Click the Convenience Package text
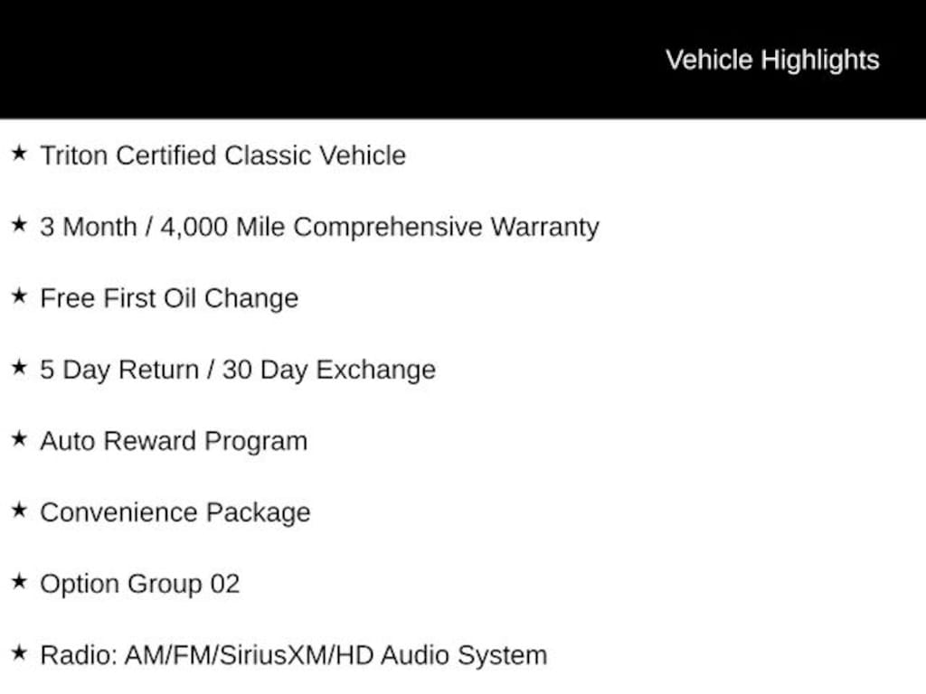Image resolution: width=926 pixels, height=694 pixels. [175, 512]
